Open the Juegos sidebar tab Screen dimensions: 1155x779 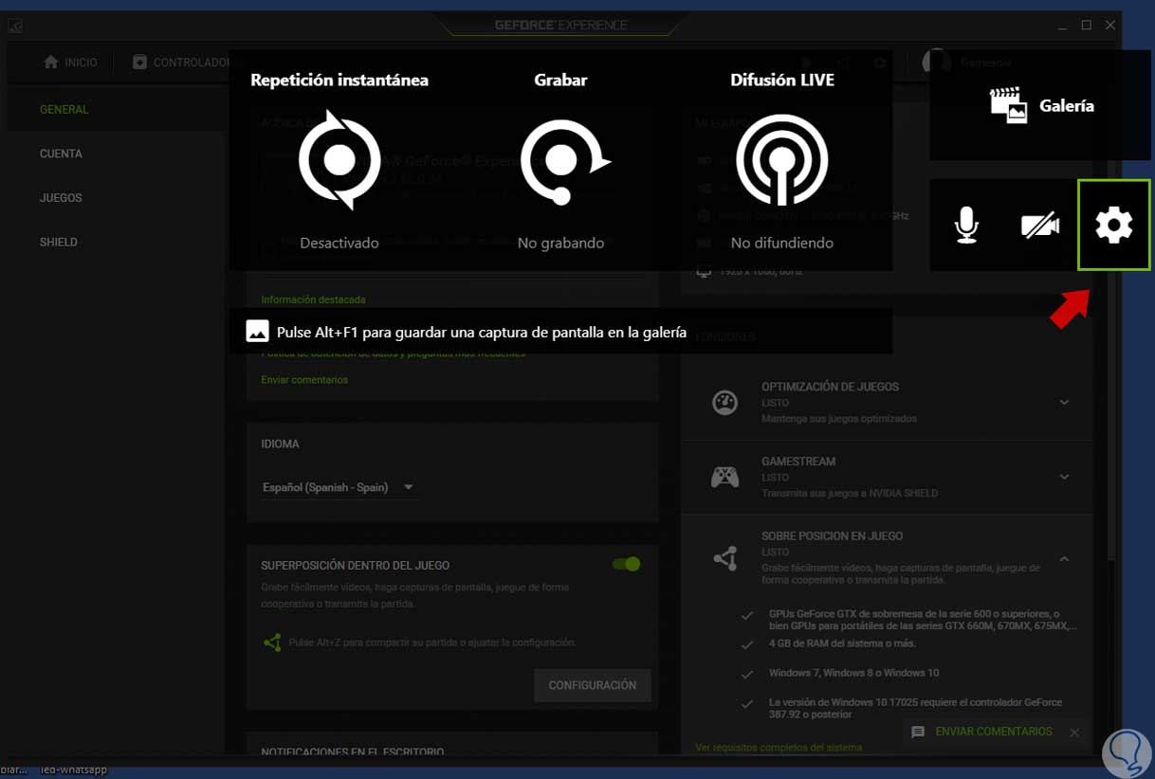[x=61, y=198]
